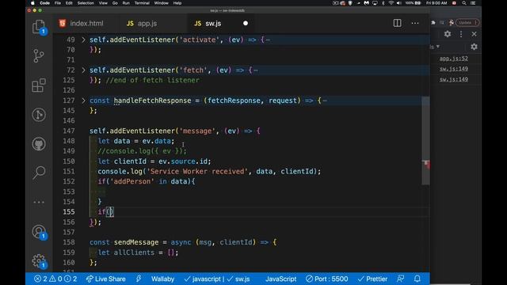Click Port : 5500 Live Server status
The height and width of the screenshot is (285, 507).
coord(327,279)
